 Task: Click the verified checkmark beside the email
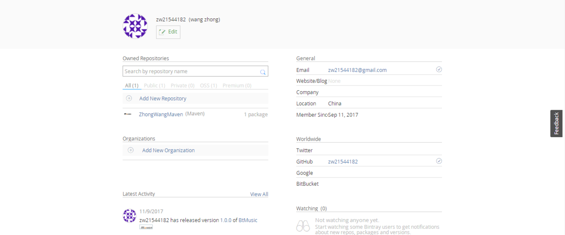click(x=439, y=70)
